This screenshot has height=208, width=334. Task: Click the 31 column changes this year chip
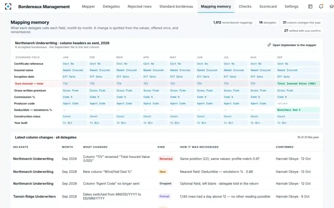302,22
